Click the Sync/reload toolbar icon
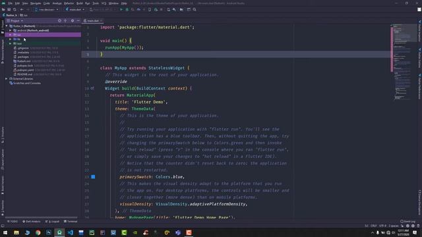422x237 pixels. point(15,9)
